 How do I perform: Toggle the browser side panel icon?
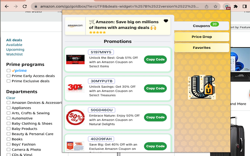[245, 6]
